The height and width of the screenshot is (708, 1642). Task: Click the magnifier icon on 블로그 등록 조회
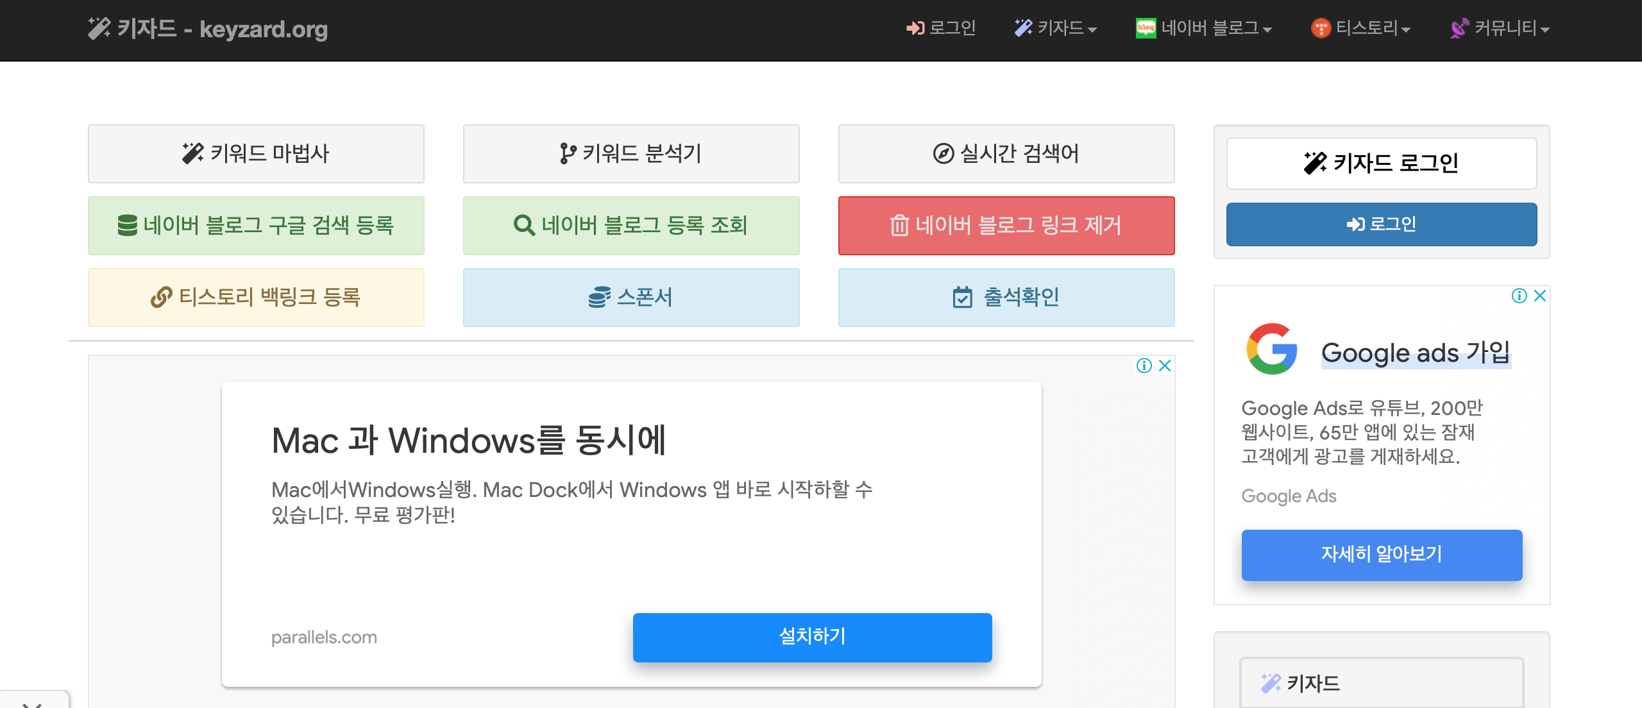(x=524, y=225)
